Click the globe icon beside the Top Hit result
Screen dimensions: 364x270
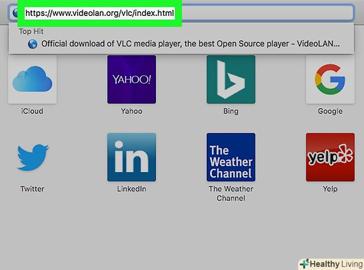tap(33, 44)
